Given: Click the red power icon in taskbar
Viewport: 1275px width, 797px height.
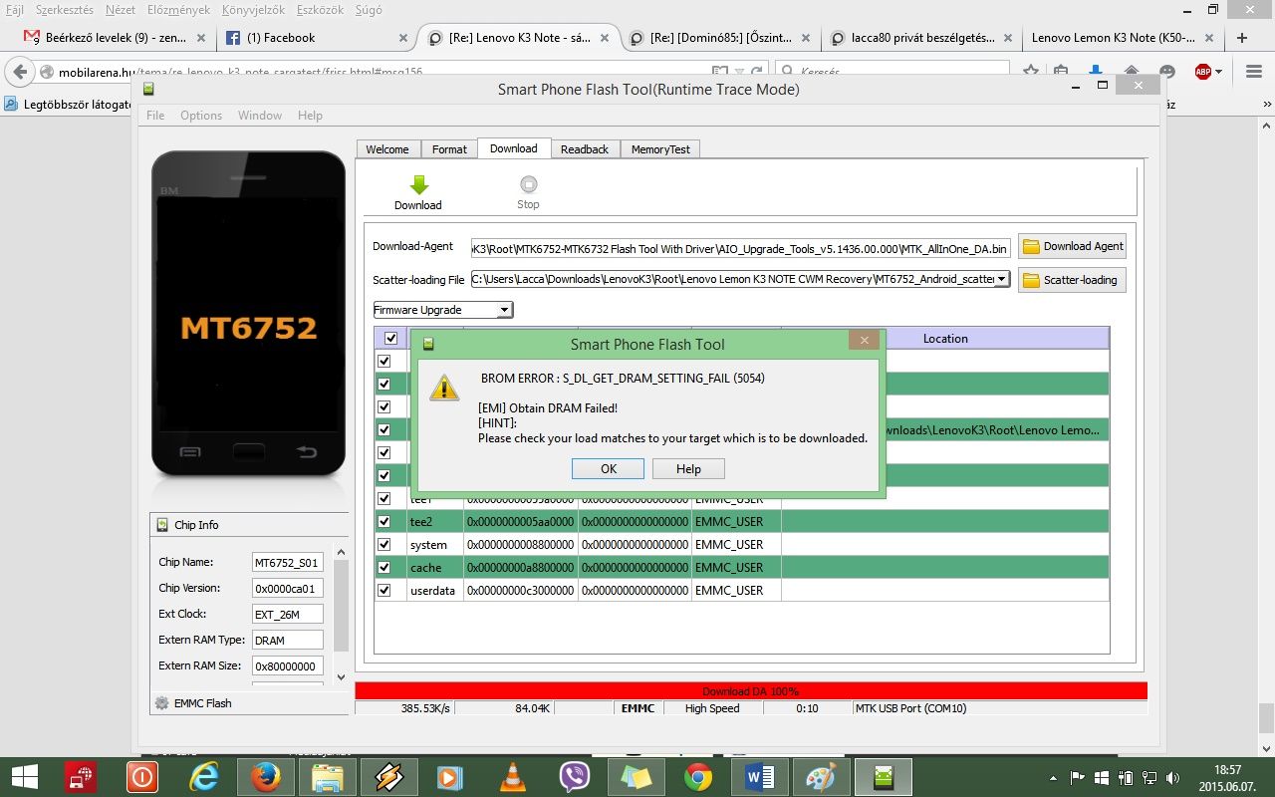Looking at the screenshot, I should pos(142,777).
